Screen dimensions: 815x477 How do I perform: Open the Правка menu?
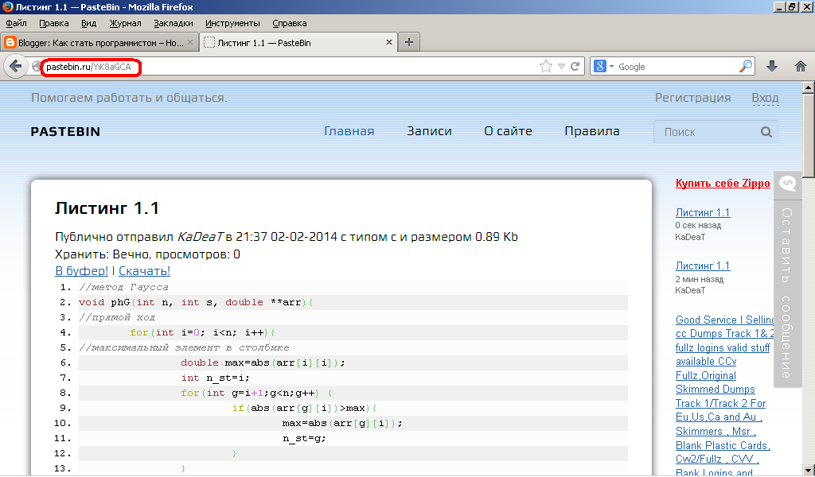(54, 23)
